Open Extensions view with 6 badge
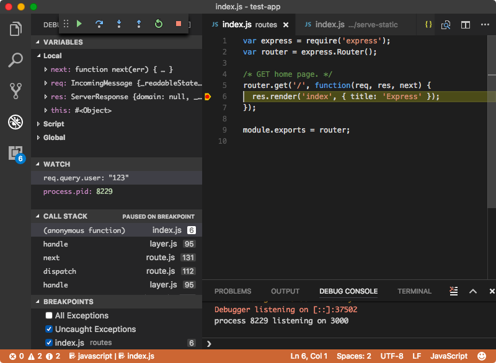The image size is (496, 363). pos(17,154)
